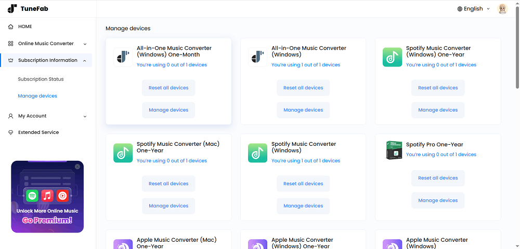Reset all devices for Spotify (Mac) One-Year
Image resolution: width=520 pixels, height=249 pixels.
click(168, 184)
